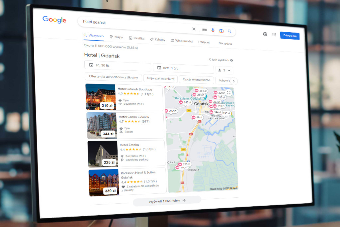
Task: Open Narzędzia search tools
Action: pyautogui.click(x=225, y=43)
